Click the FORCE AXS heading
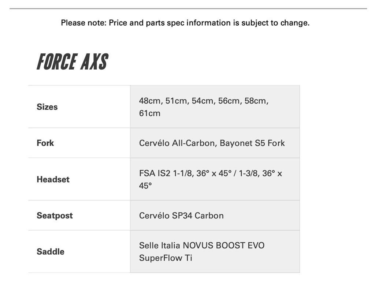This screenshot has height=281, width=375. click(72, 62)
